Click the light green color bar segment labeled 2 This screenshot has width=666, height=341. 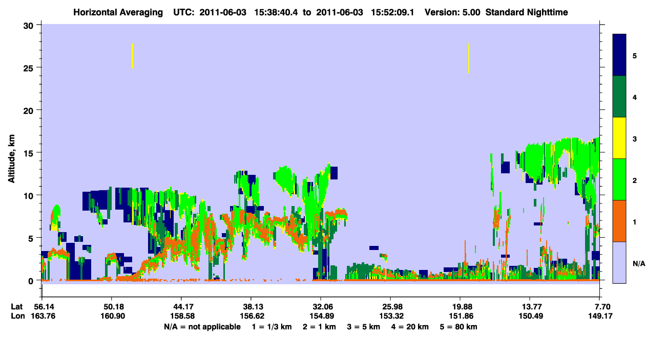tap(619, 179)
